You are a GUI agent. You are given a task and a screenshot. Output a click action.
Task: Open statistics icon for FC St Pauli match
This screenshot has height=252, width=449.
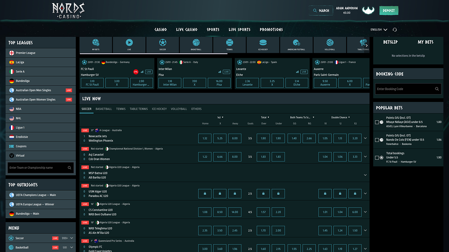(142, 72)
